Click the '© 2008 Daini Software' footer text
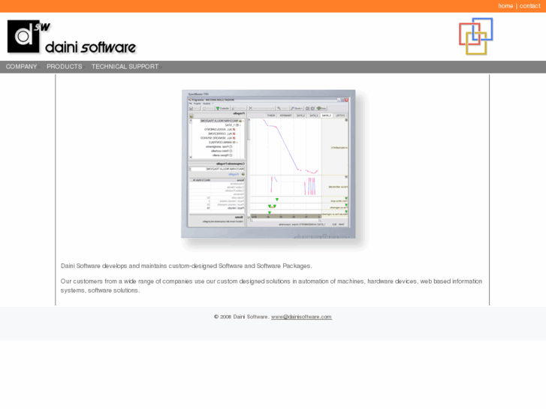 241,317
